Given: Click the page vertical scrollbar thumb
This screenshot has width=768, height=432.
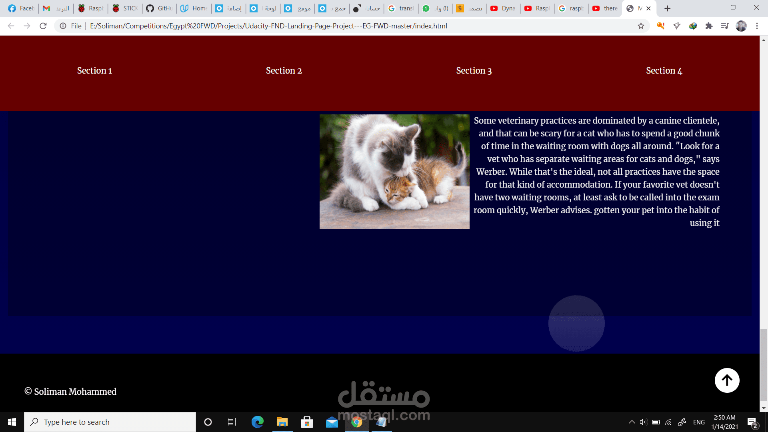Looking at the screenshot, I should pos(764,364).
